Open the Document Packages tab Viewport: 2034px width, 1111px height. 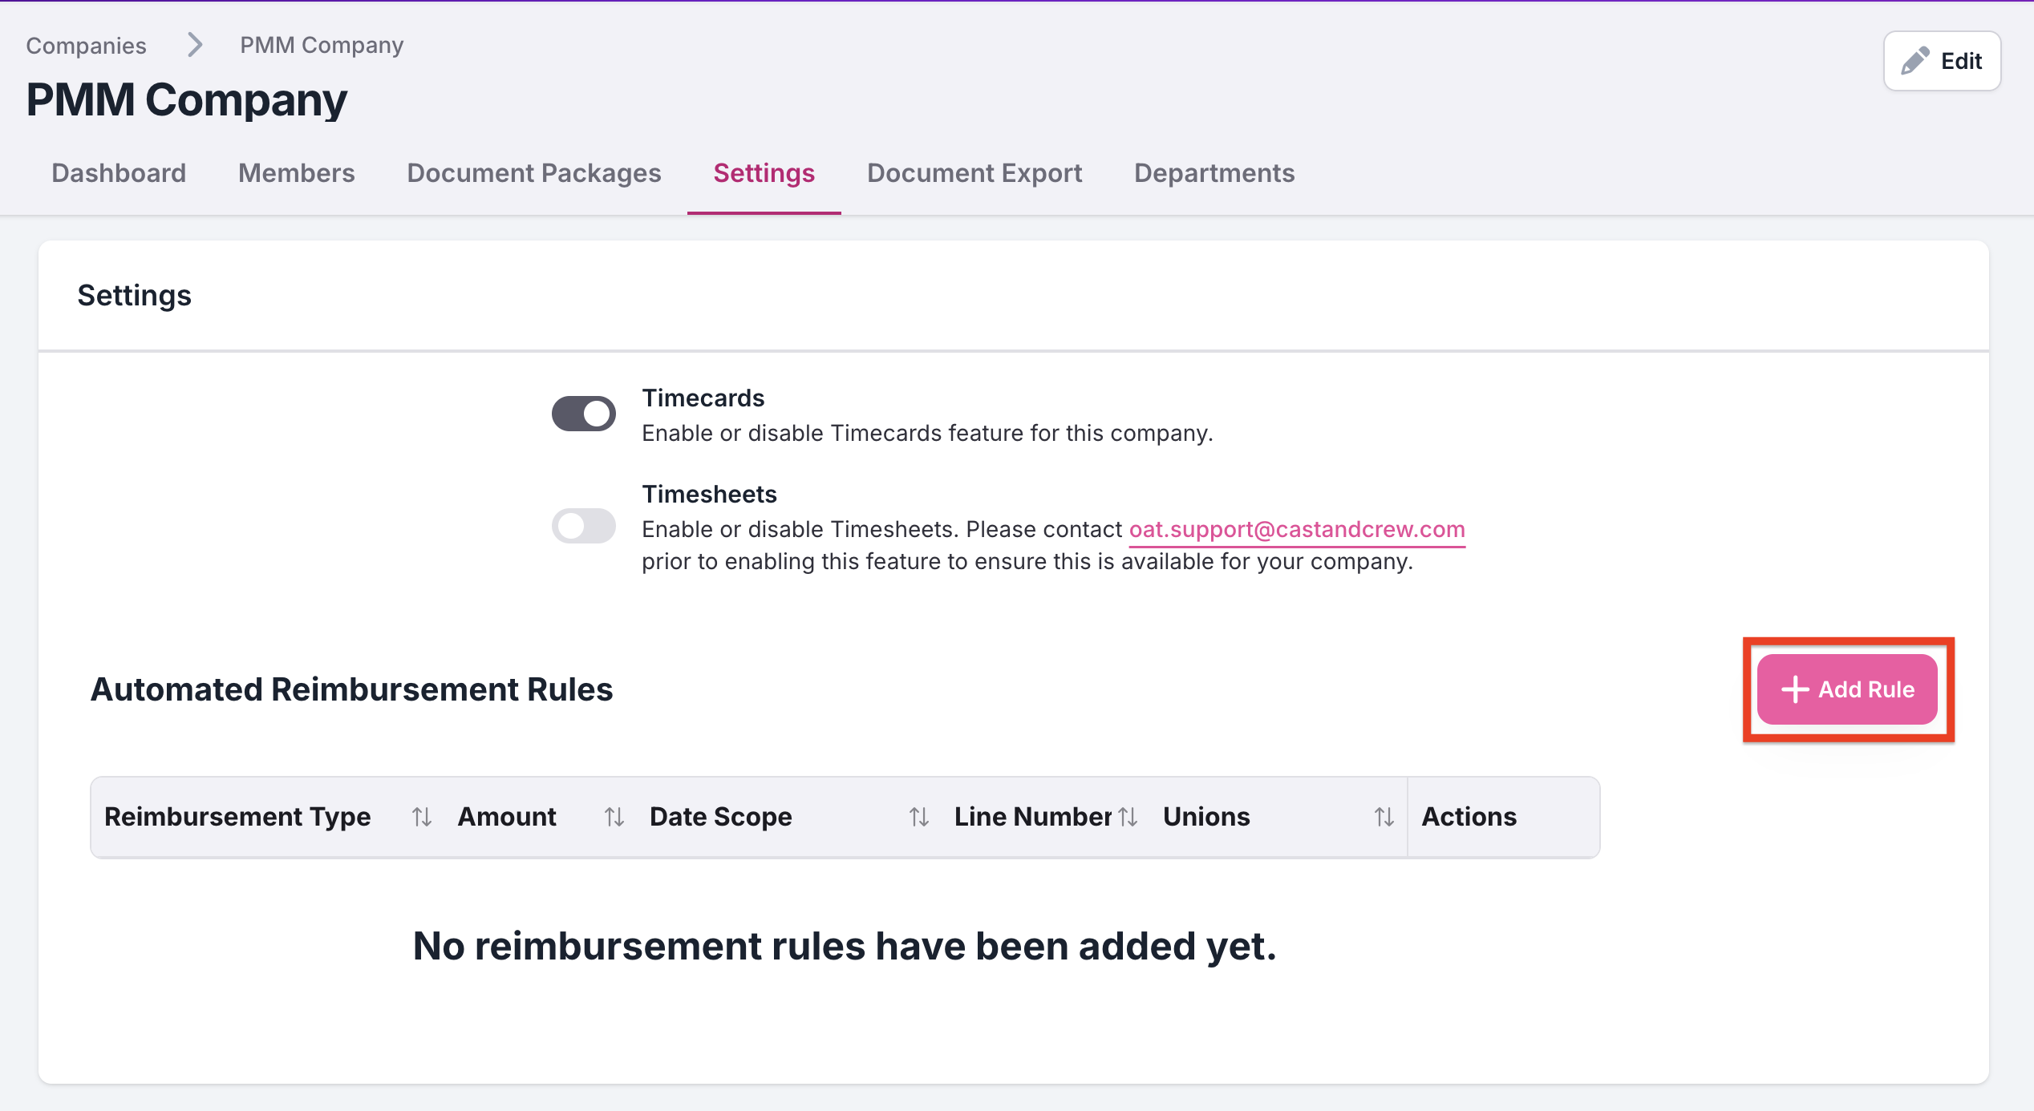[x=534, y=173]
